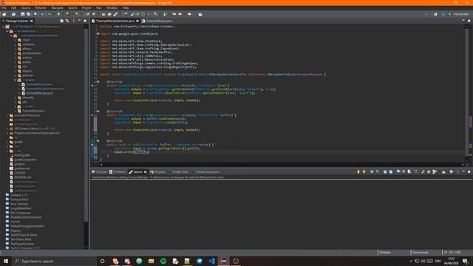This screenshot has width=473, height=266.
Task: Expand the src/main/resources folder
Action: click(7, 115)
